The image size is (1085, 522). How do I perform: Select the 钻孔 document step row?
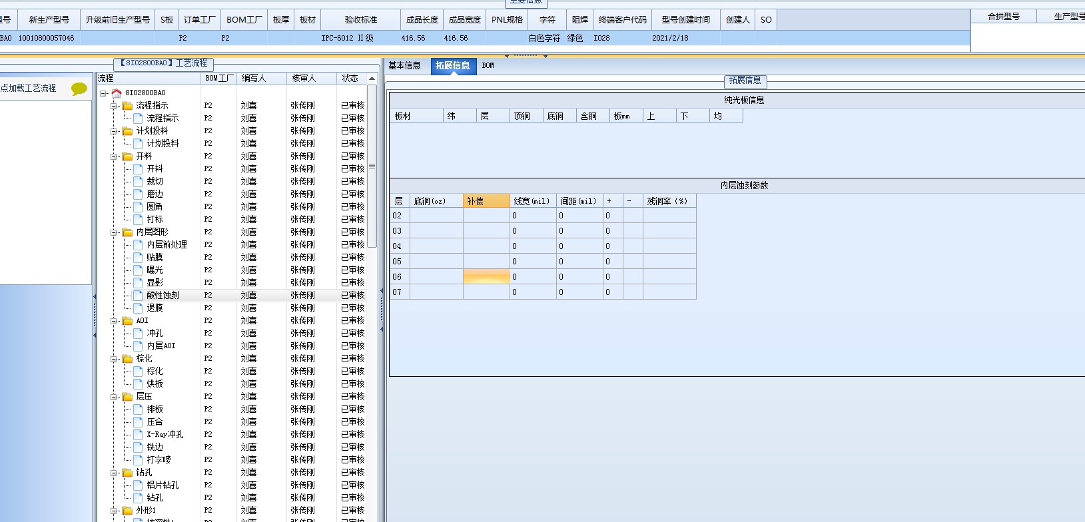point(233,498)
